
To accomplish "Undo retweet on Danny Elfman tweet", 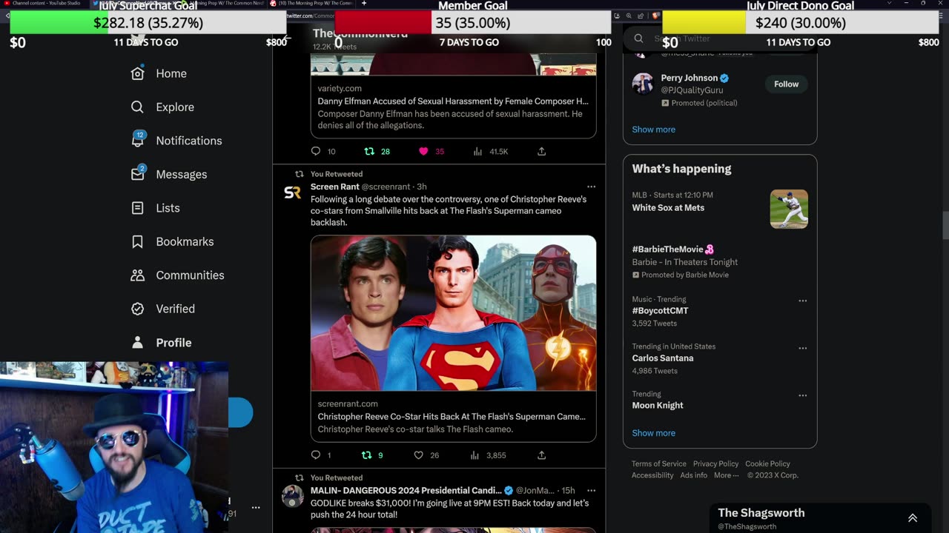I will 369,151.
